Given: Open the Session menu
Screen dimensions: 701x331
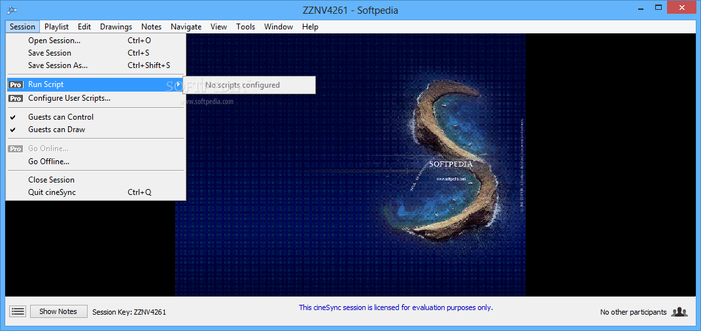Looking at the screenshot, I should [x=22, y=27].
